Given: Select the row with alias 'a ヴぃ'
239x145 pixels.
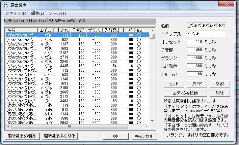Looking at the screenshot, I should point(78,44).
